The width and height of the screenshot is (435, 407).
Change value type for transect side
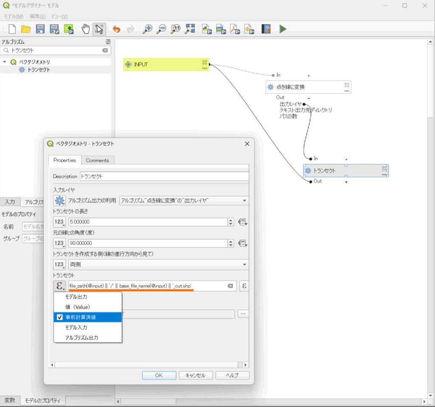59,264
